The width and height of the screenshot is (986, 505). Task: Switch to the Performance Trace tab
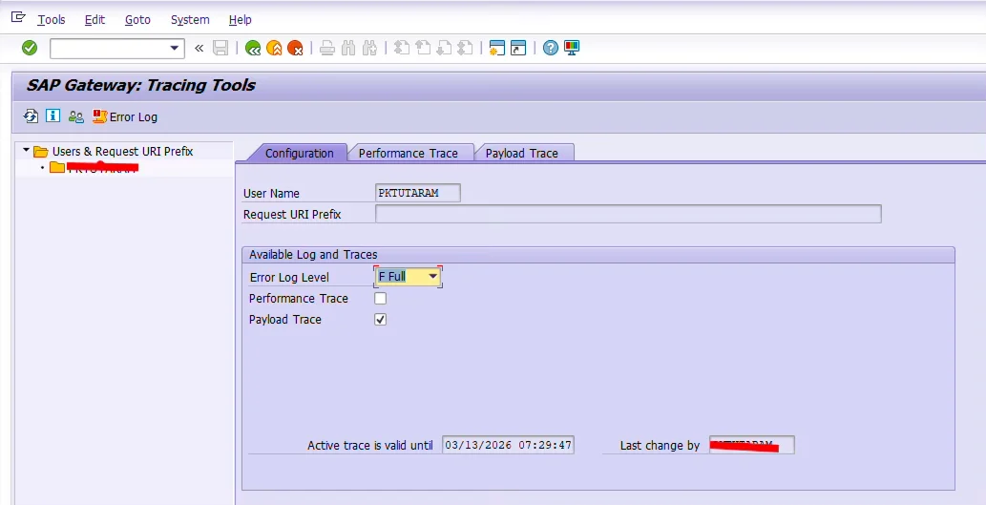pyautogui.click(x=409, y=154)
